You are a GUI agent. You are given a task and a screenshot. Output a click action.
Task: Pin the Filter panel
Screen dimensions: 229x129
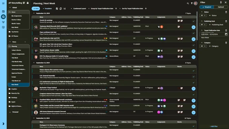(x=221, y=2)
